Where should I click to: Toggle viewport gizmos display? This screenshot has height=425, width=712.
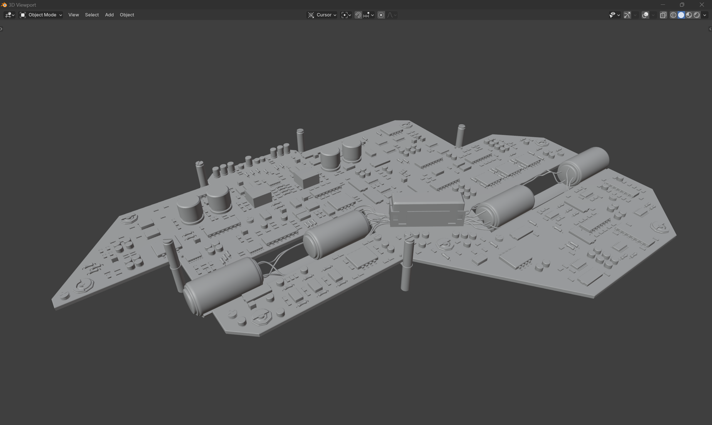(627, 15)
